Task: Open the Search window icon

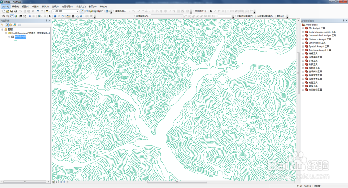Action: tap(95, 11)
